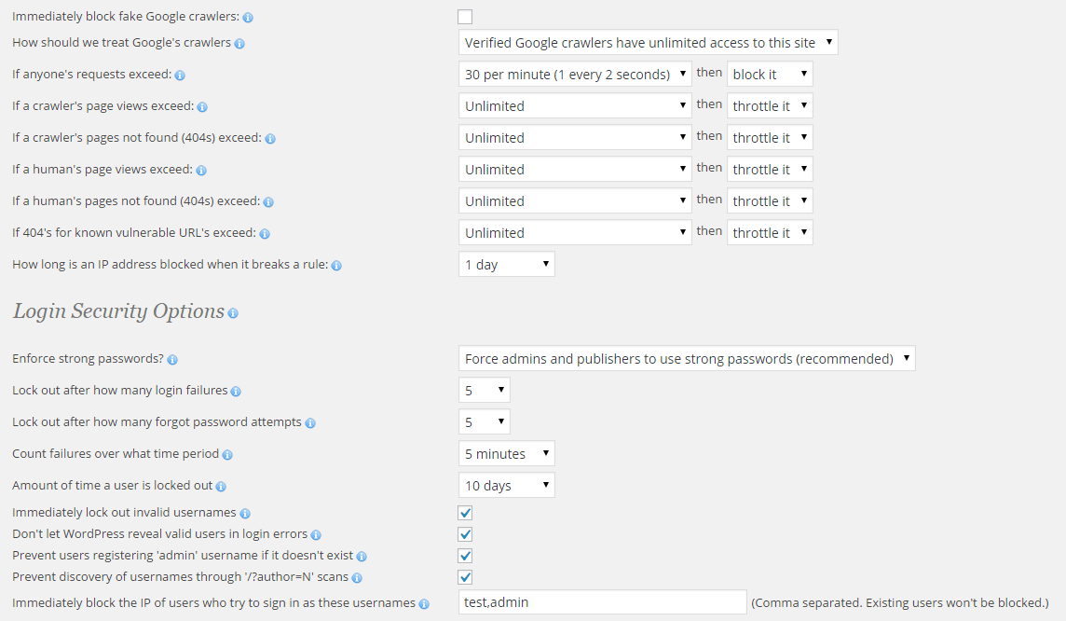Click info icon beside Enforce strong passwords
Screen dimensions: 1066x621
pos(172,360)
